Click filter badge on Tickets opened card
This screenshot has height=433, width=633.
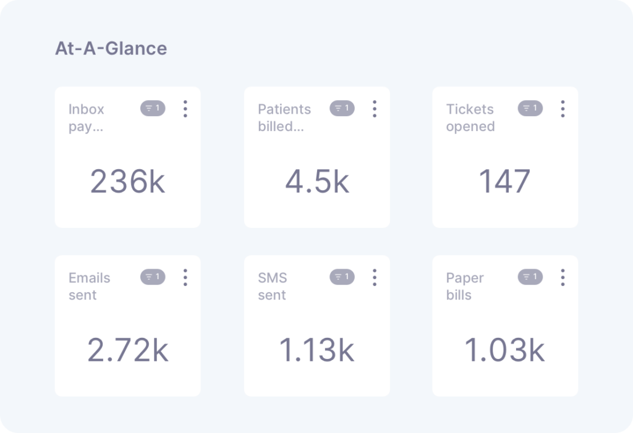coord(530,108)
